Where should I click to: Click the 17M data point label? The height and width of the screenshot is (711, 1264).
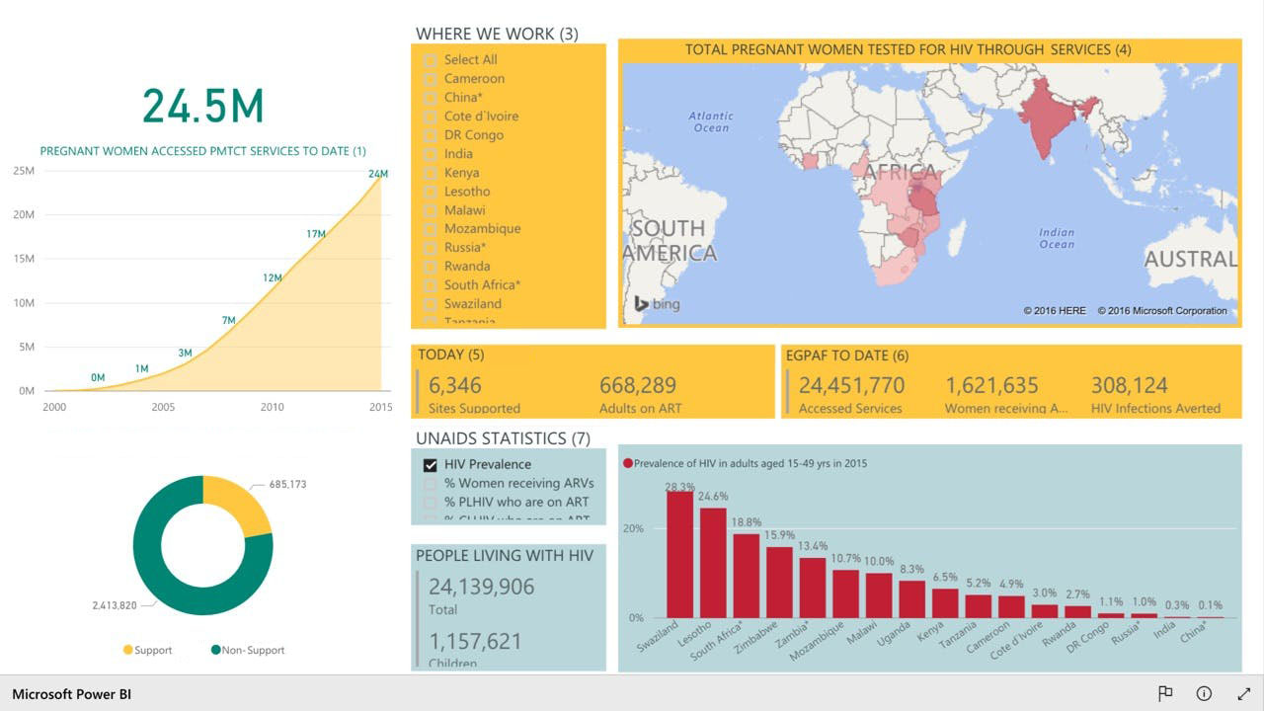click(316, 234)
